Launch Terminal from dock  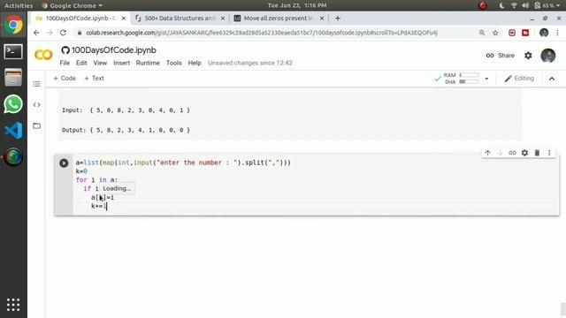click(x=13, y=51)
